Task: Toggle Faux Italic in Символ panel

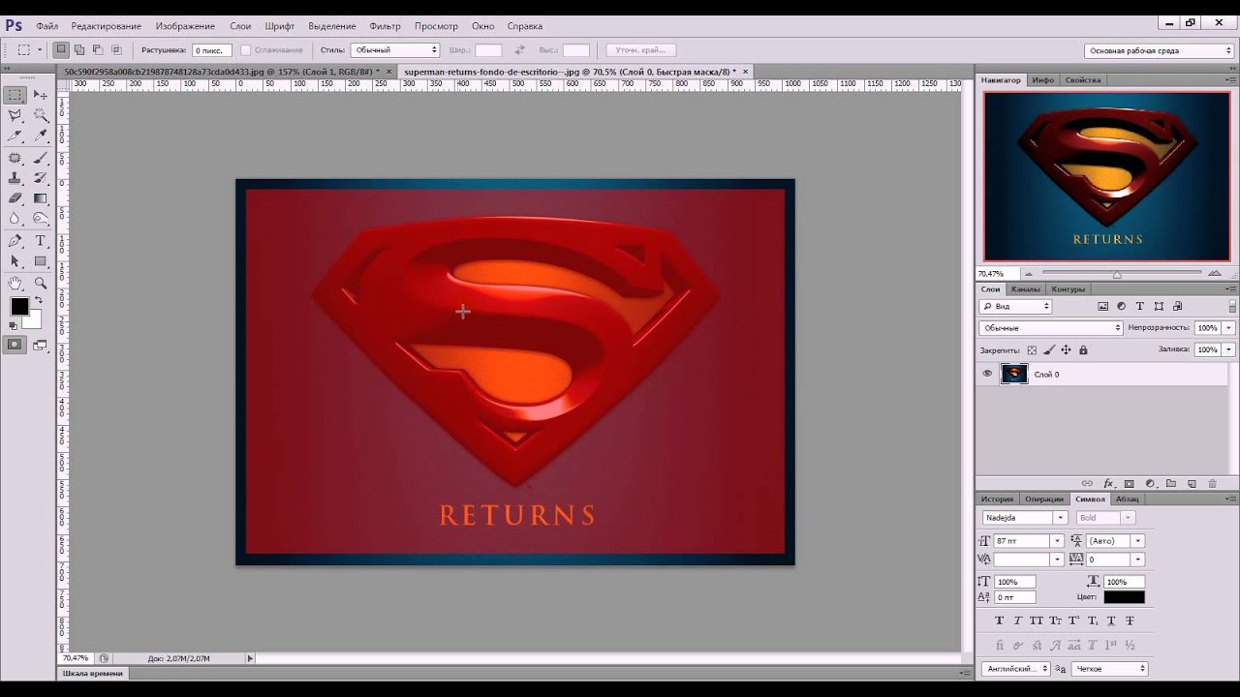Action: [x=1018, y=621]
